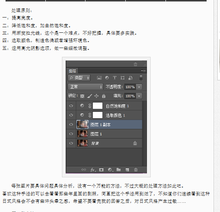Hide the 自然饱和度 1 layer

71,106
